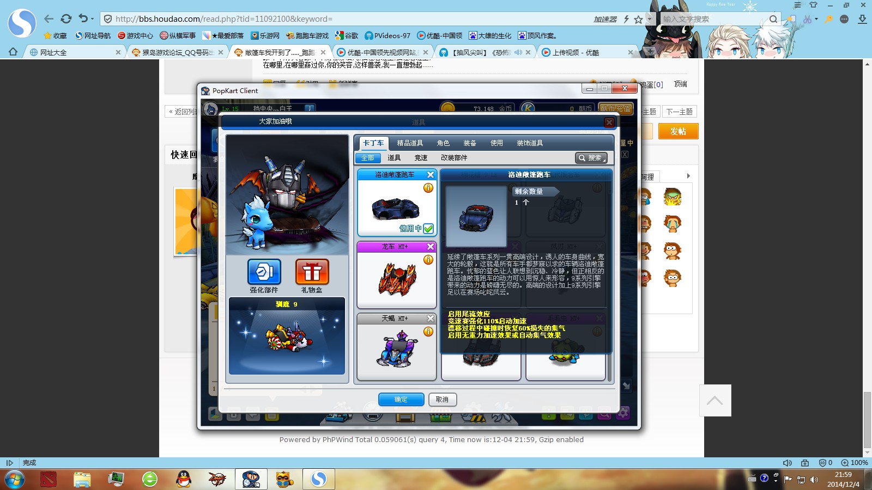The width and height of the screenshot is (872, 490).
Task: Click the back-to-top arrow box
Action: click(715, 401)
